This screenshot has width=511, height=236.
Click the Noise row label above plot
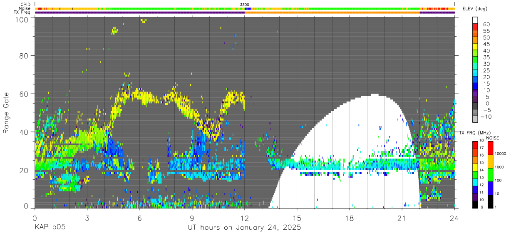[25, 8]
